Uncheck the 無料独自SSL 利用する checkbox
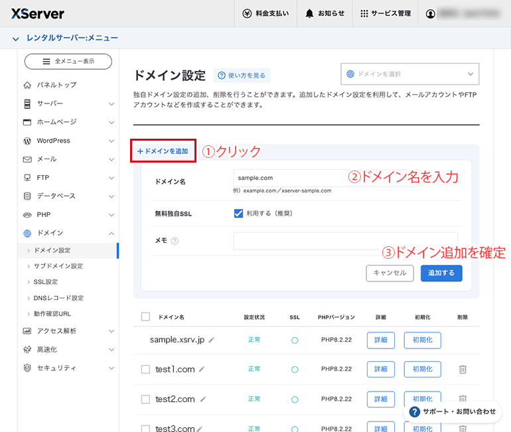511x432 pixels. coord(238,214)
